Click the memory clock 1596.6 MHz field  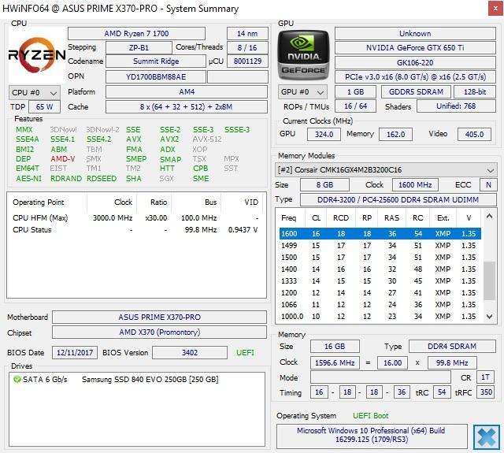coord(335,363)
